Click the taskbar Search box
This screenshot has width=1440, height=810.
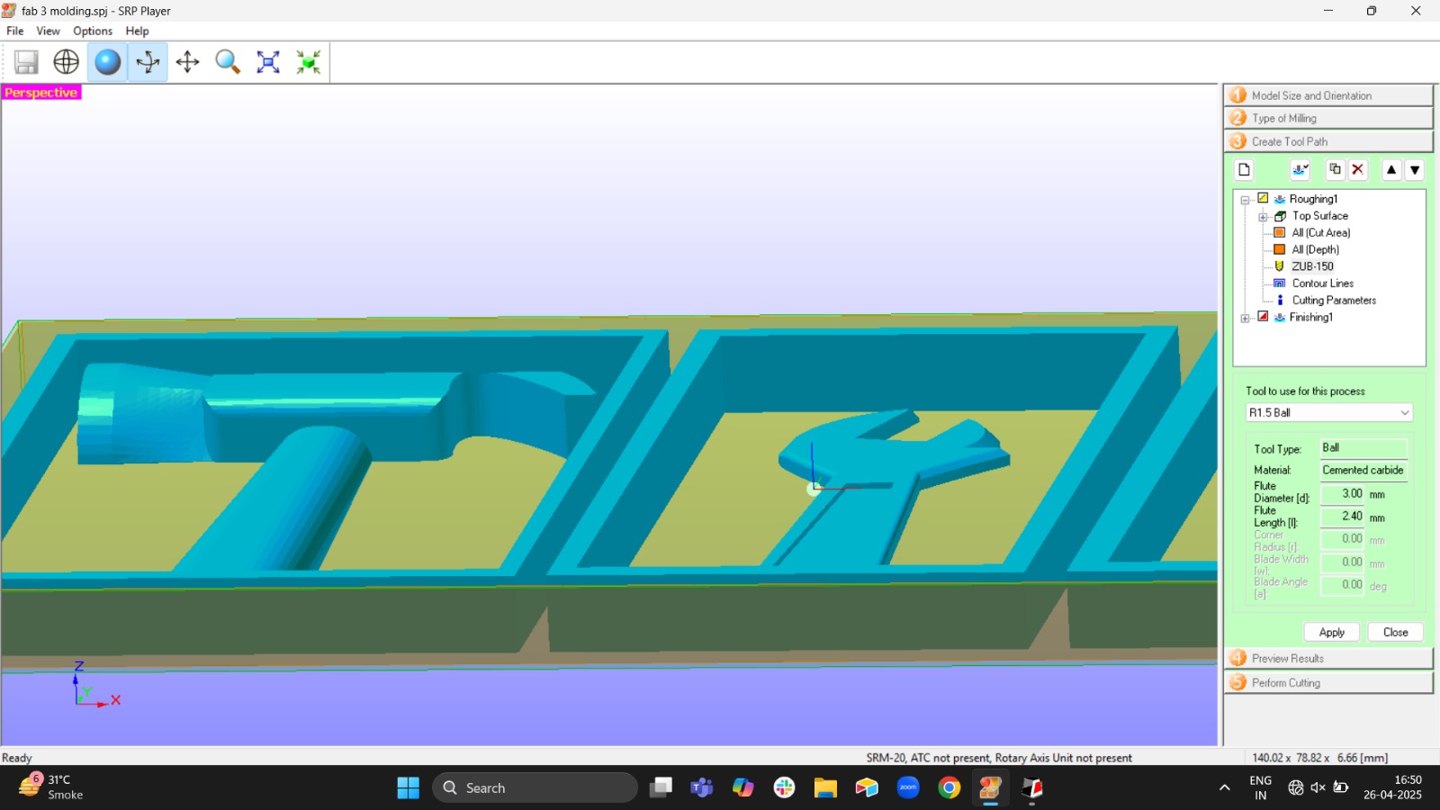pos(535,787)
